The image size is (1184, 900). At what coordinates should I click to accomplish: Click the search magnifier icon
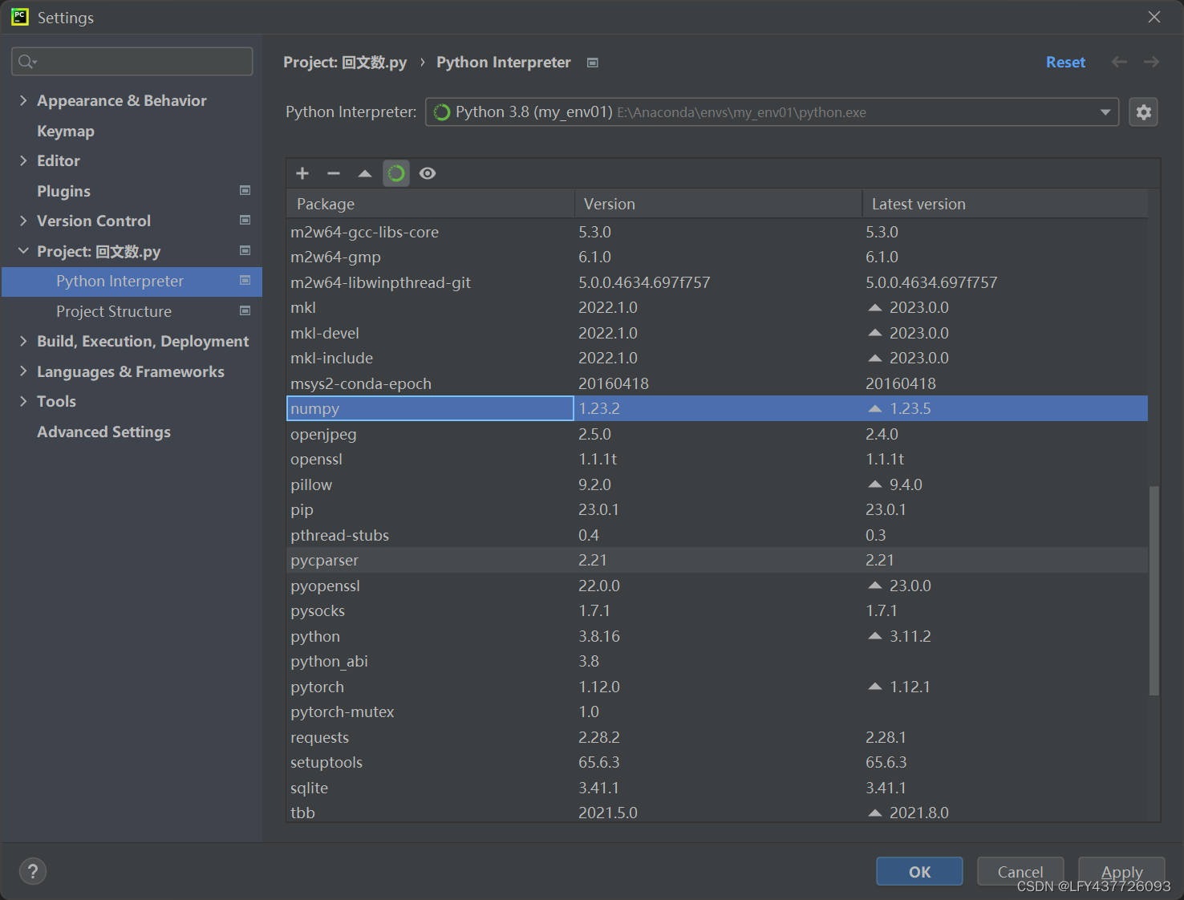[x=27, y=62]
